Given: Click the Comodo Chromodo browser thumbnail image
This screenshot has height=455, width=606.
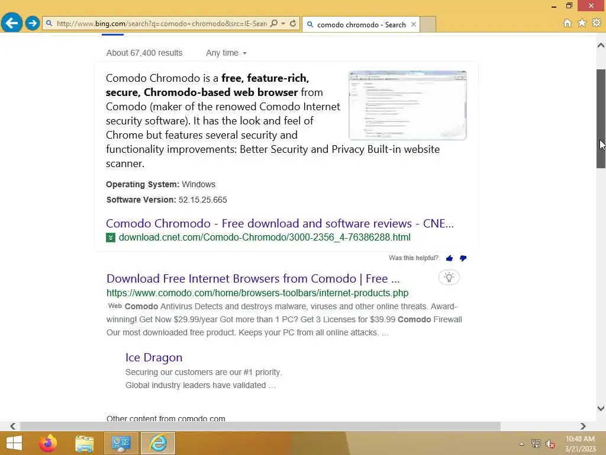Looking at the screenshot, I should point(408,105).
